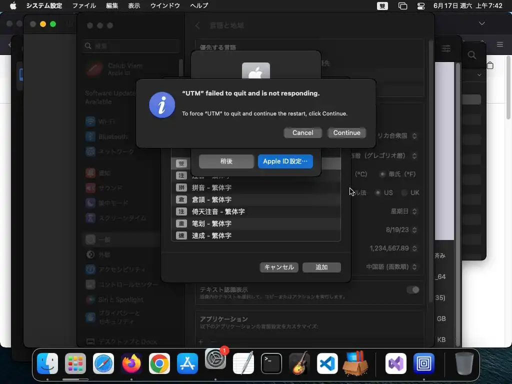
Task: Click the settings content pane scrollbar
Action: click(x=430, y=171)
